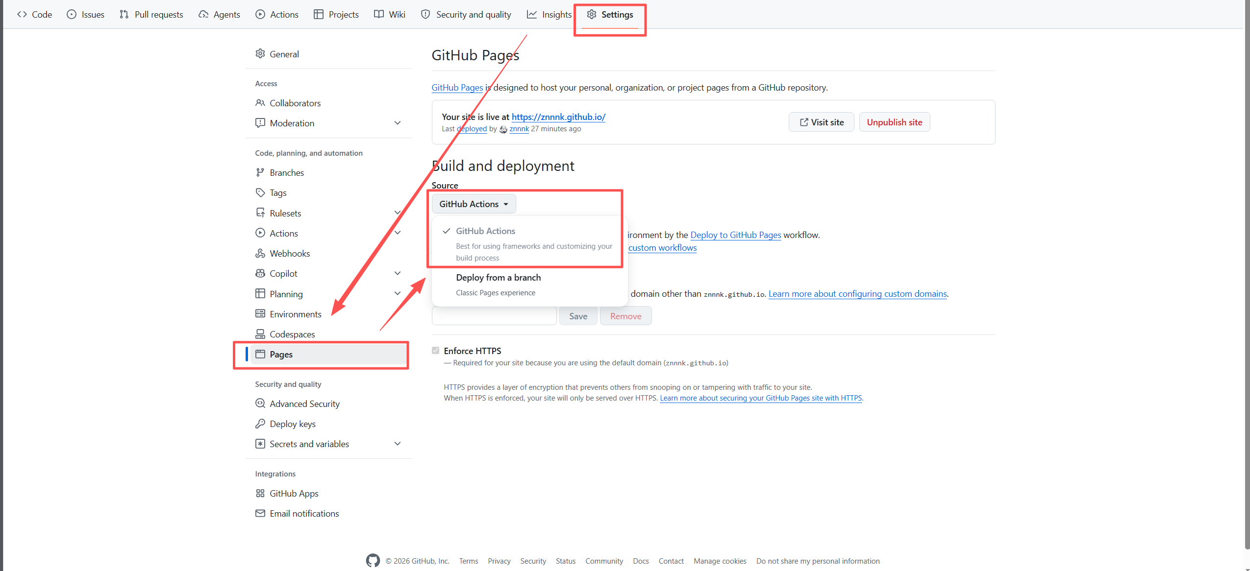The image size is (1250, 571).
Task: Click the Pull requests icon in top nav
Action: click(x=124, y=14)
